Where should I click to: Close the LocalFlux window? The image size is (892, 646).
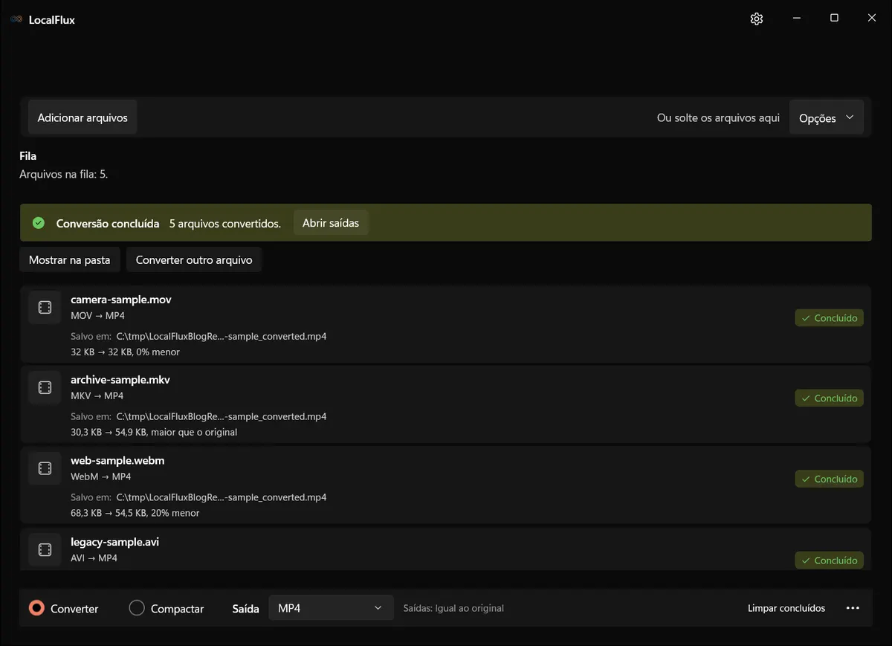[x=872, y=19]
